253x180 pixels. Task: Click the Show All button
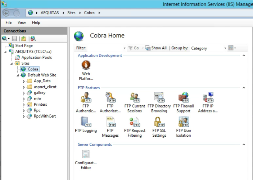coord(156,48)
